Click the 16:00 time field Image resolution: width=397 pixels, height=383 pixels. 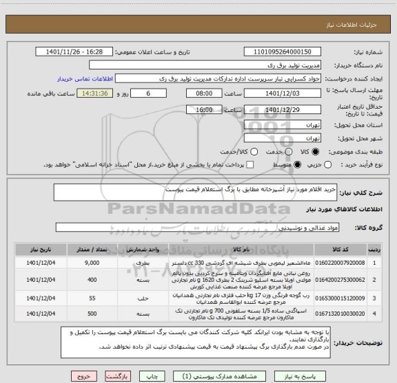(204, 109)
